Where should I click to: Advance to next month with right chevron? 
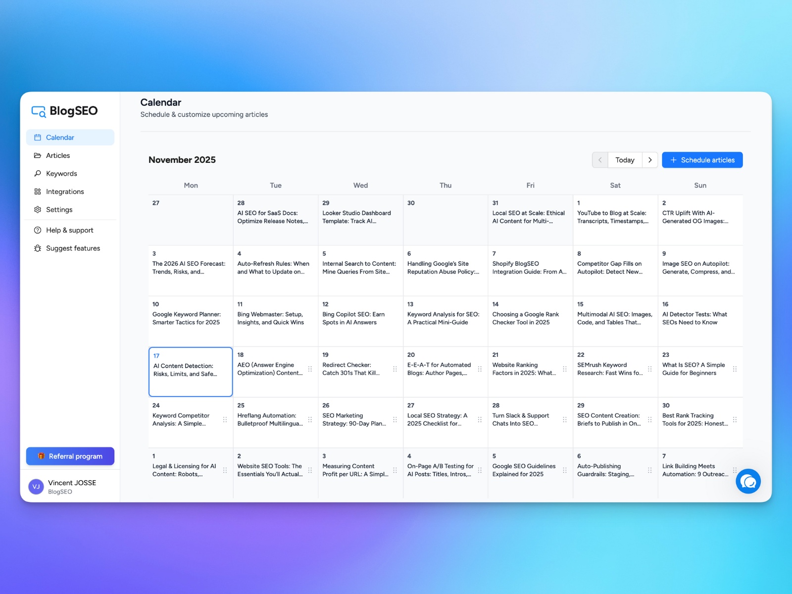tap(650, 159)
